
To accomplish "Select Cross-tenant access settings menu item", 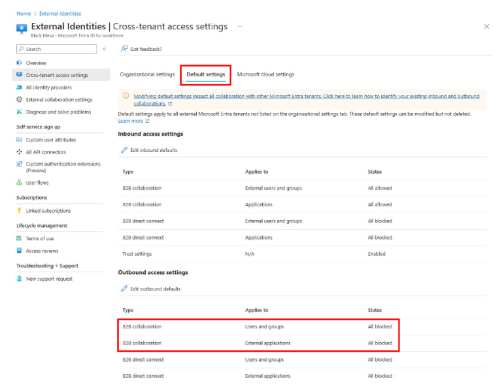I will (x=61, y=75).
